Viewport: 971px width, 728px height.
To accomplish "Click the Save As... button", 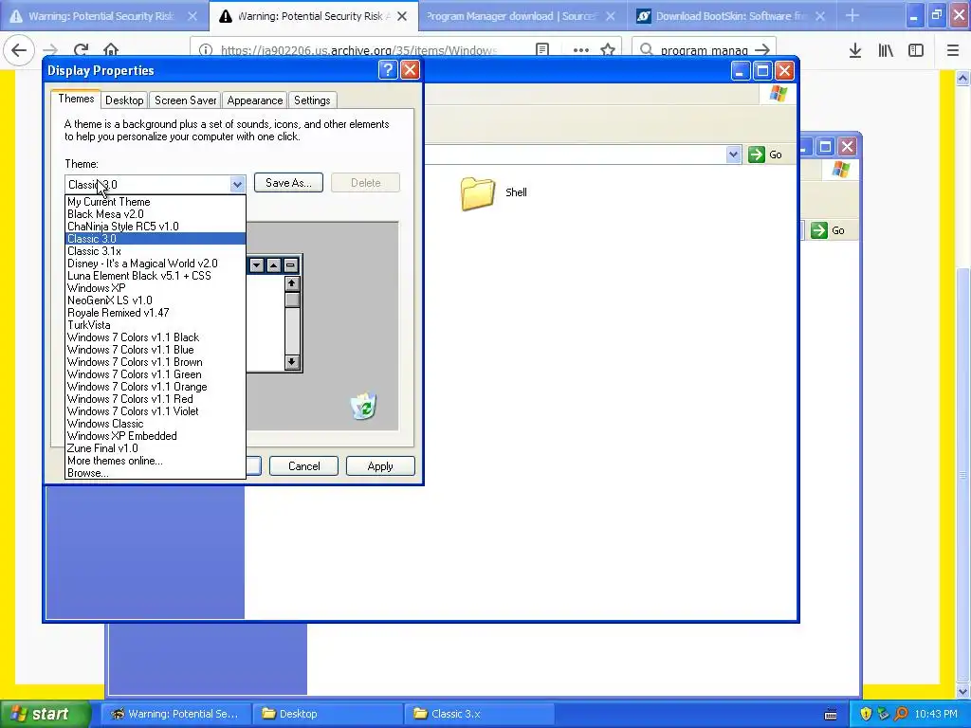I will pyautogui.click(x=288, y=183).
